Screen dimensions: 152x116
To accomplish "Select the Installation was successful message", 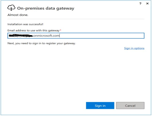I will point(25,24).
